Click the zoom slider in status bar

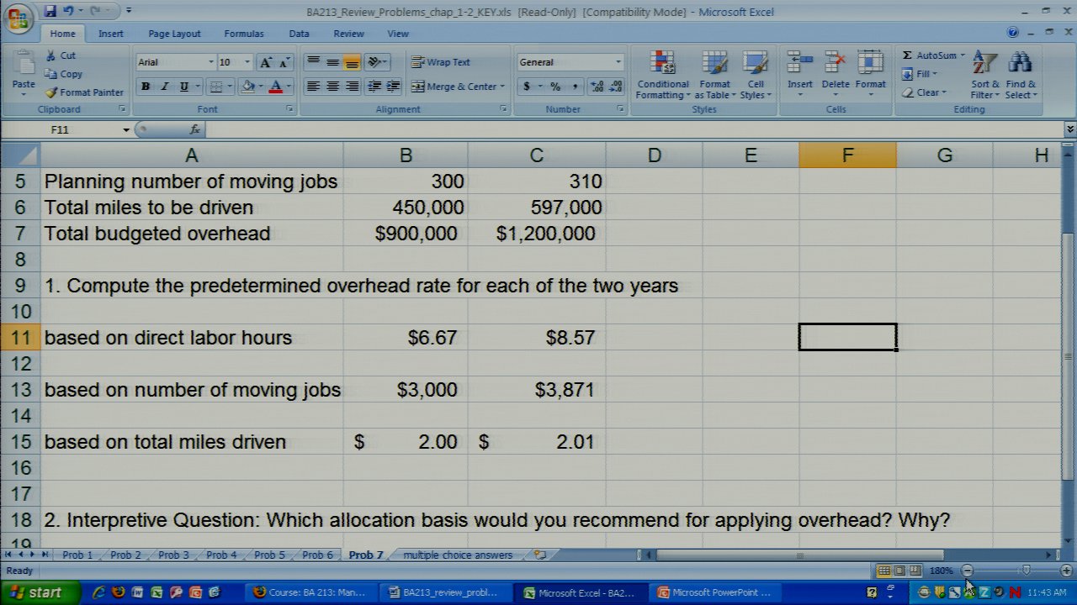(1025, 571)
